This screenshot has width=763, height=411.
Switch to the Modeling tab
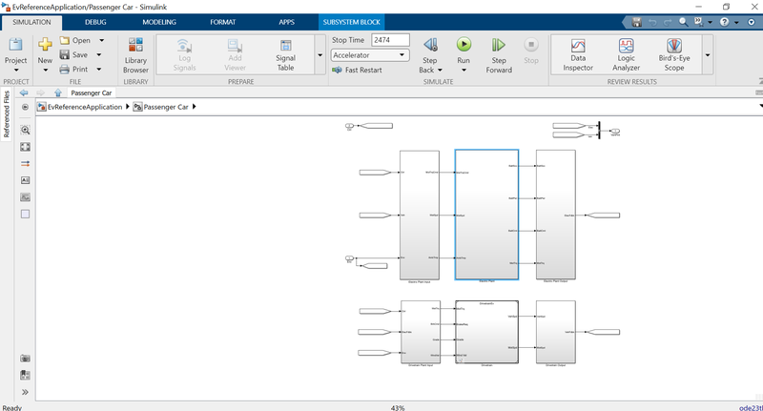pos(159,22)
